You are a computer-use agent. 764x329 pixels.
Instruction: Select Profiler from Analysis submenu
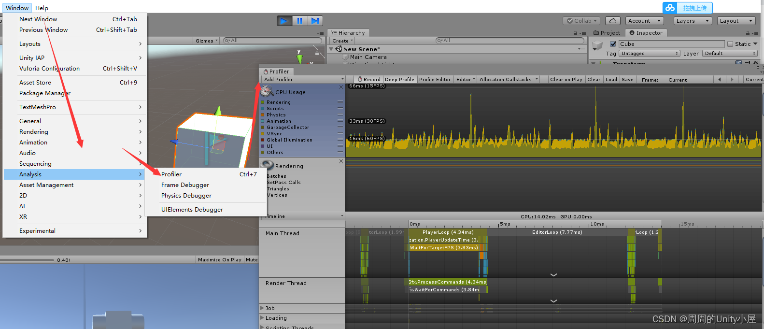click(206, 174)
